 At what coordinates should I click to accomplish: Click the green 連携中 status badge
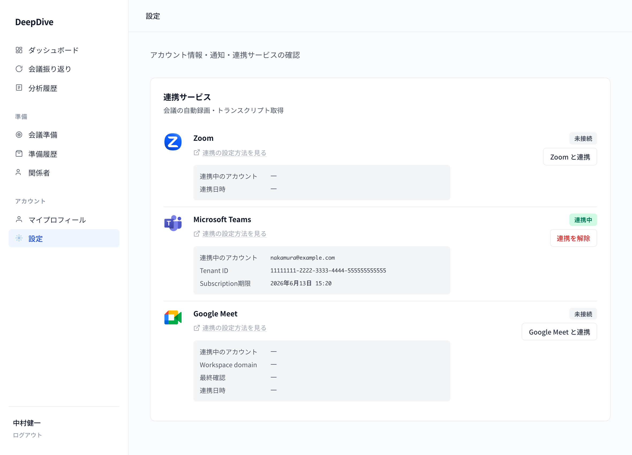pyautogui.click(x=583, y=220)
